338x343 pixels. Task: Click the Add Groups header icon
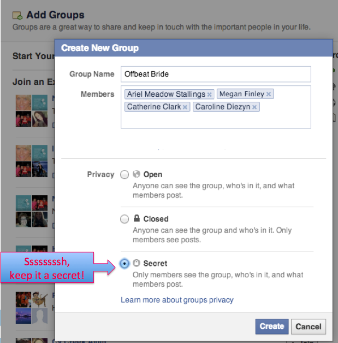[x=17, y=15]
